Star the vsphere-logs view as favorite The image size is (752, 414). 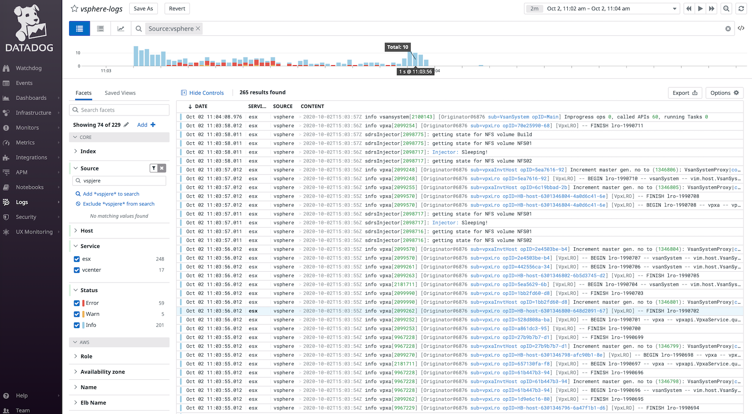(x=74, y=8)
